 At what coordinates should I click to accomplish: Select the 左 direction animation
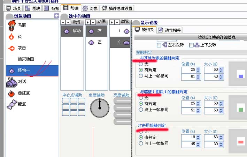click(x=97, y=42)
